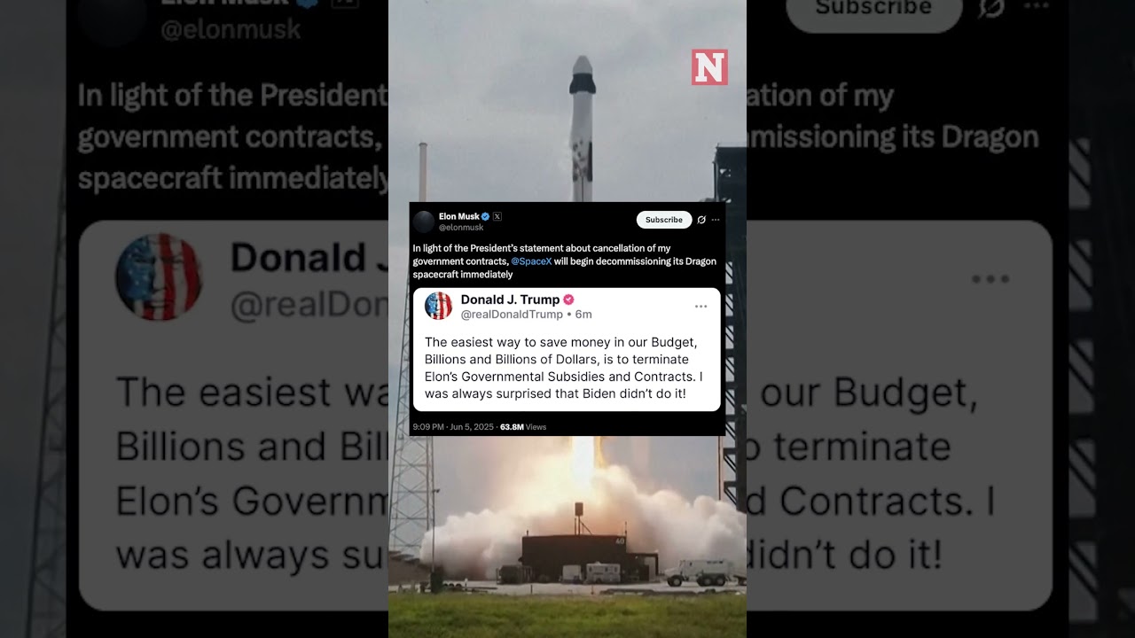This screenshot has width=1135, height=638.
Task: Open Elon Musk's dark profile avatar in tweet
Action: [x=424, y=222]
